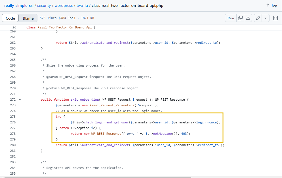Copy raw file contents icon
282x178 pixels.
pyautogui.click(x=240, y=18)
